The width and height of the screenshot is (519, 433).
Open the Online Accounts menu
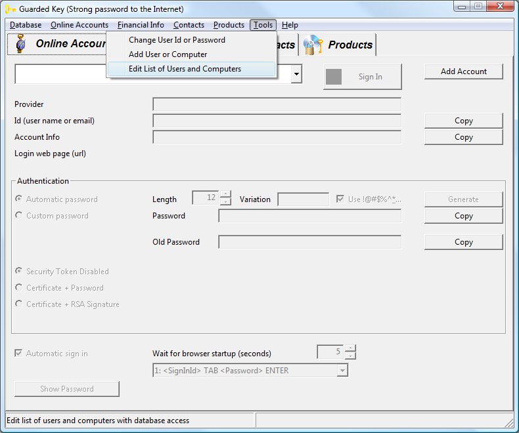[x=79, y=25]
